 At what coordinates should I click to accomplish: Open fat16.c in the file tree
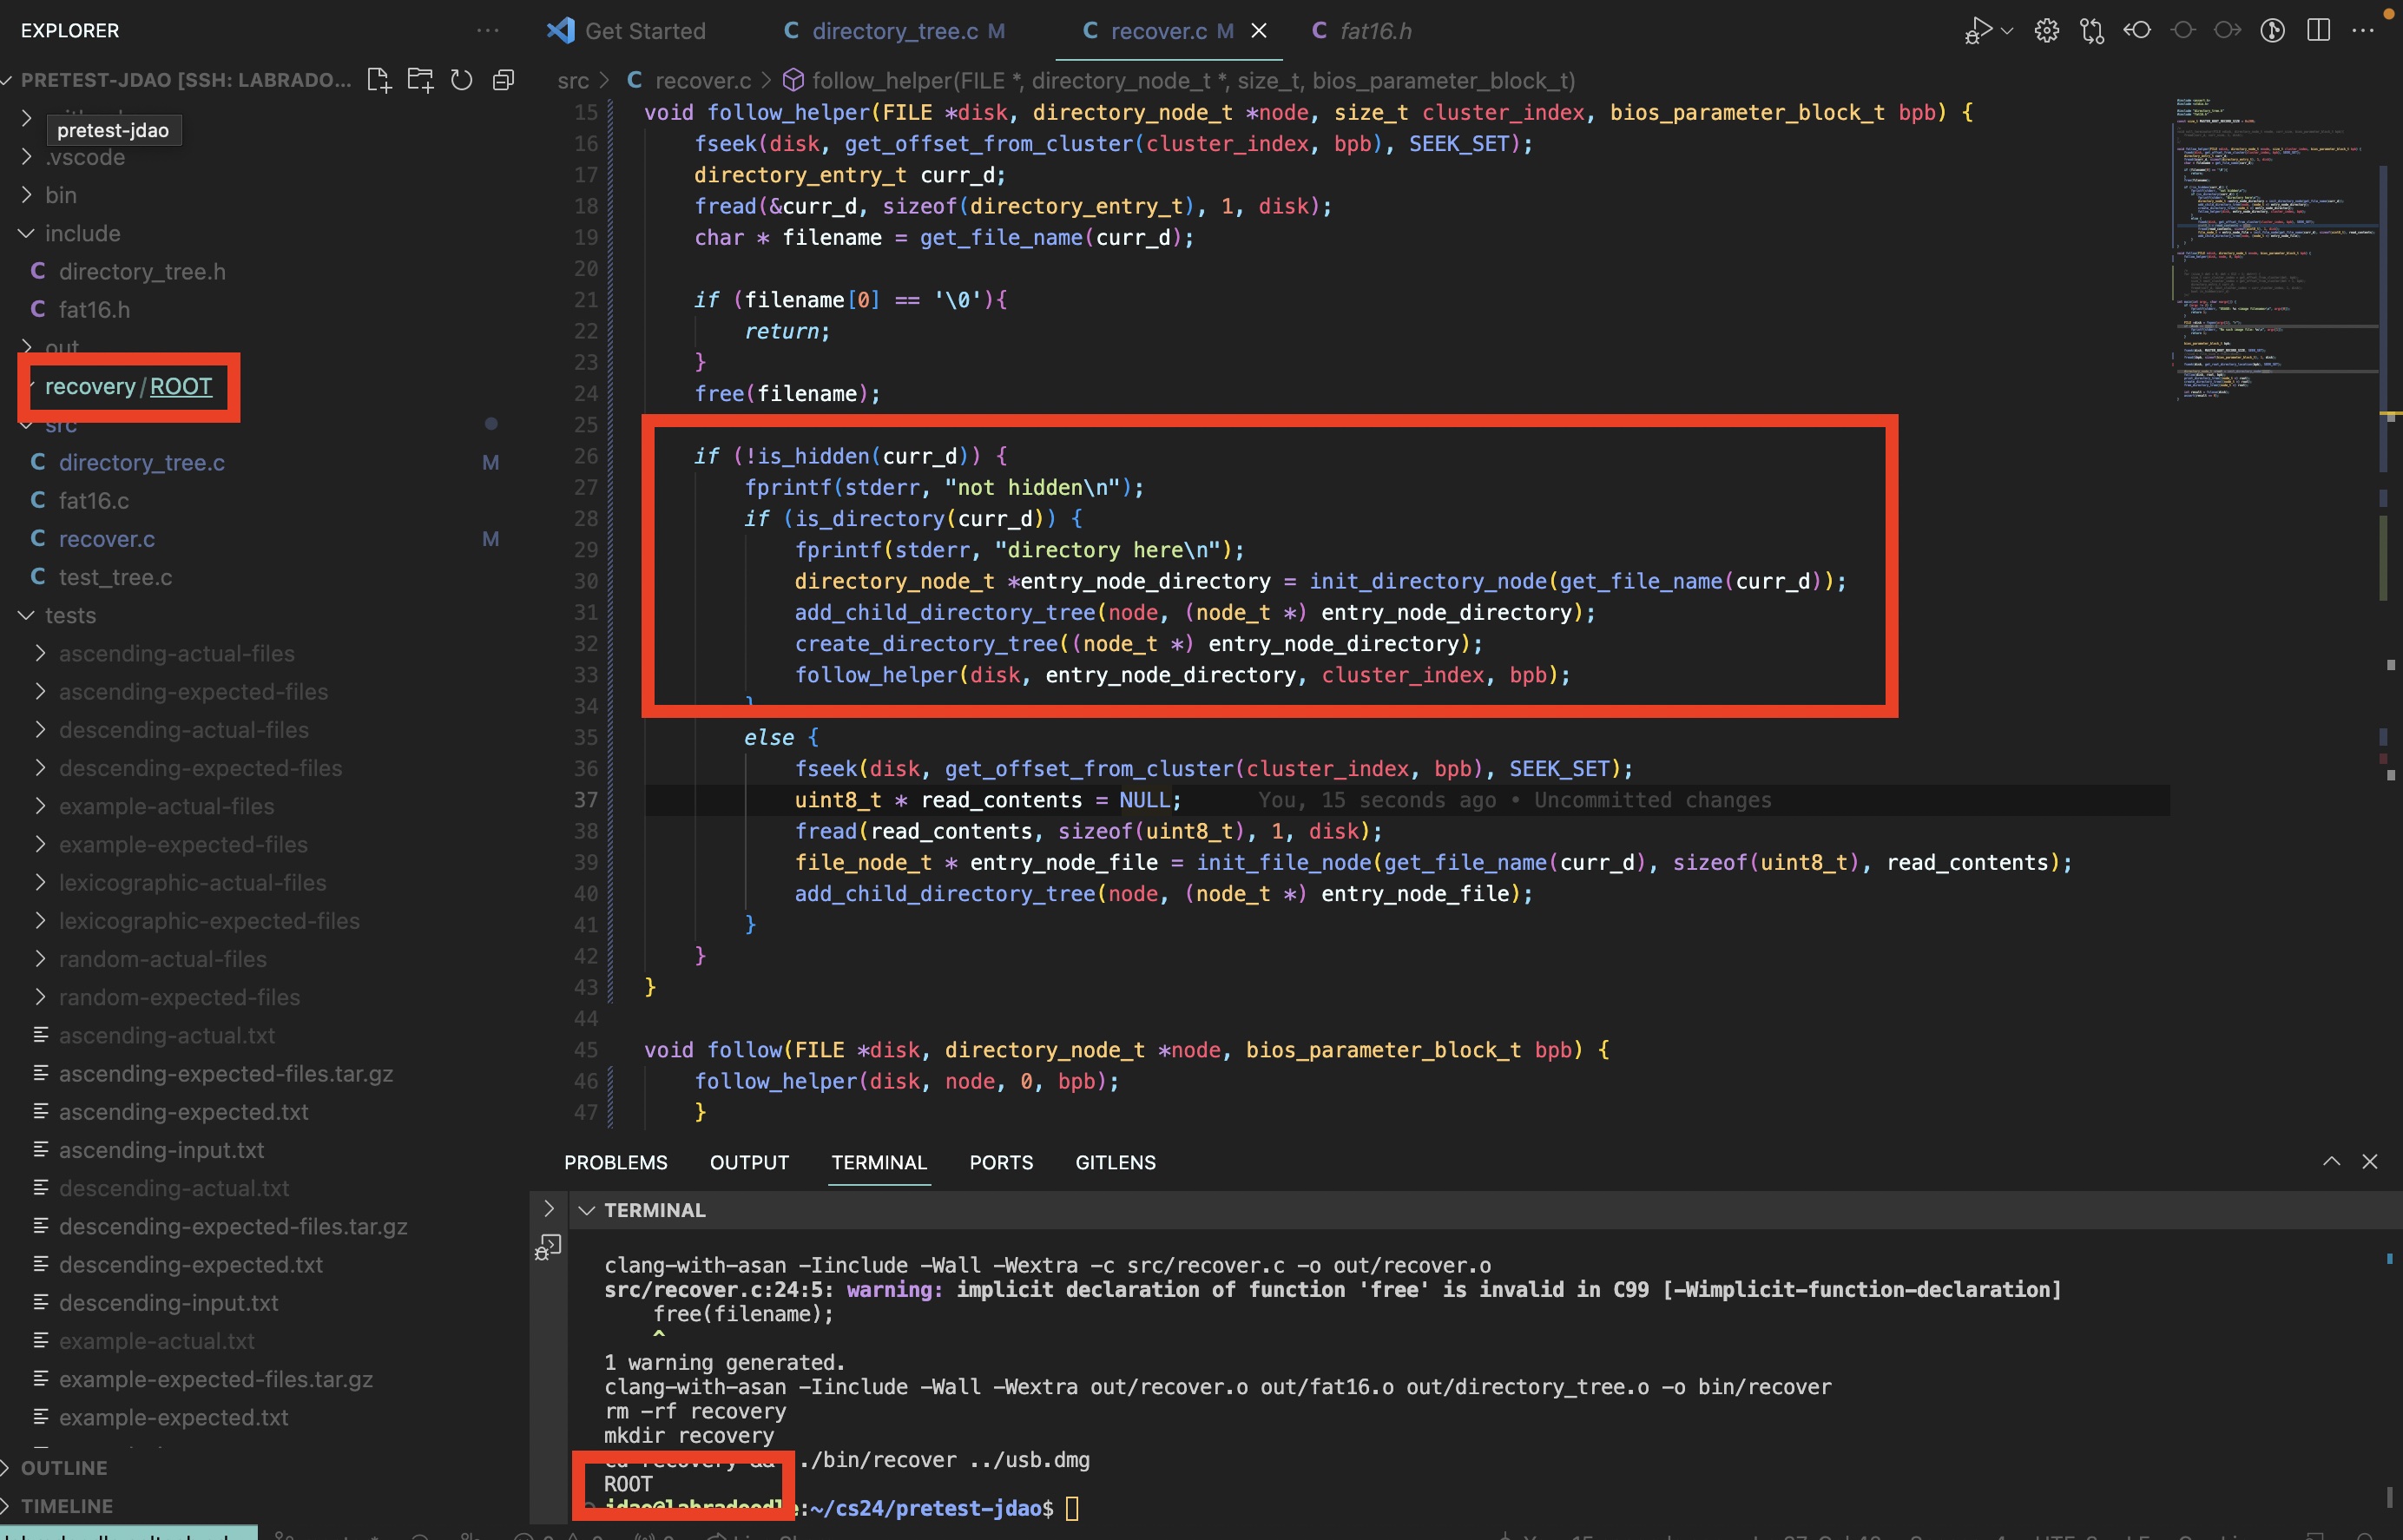93,500
